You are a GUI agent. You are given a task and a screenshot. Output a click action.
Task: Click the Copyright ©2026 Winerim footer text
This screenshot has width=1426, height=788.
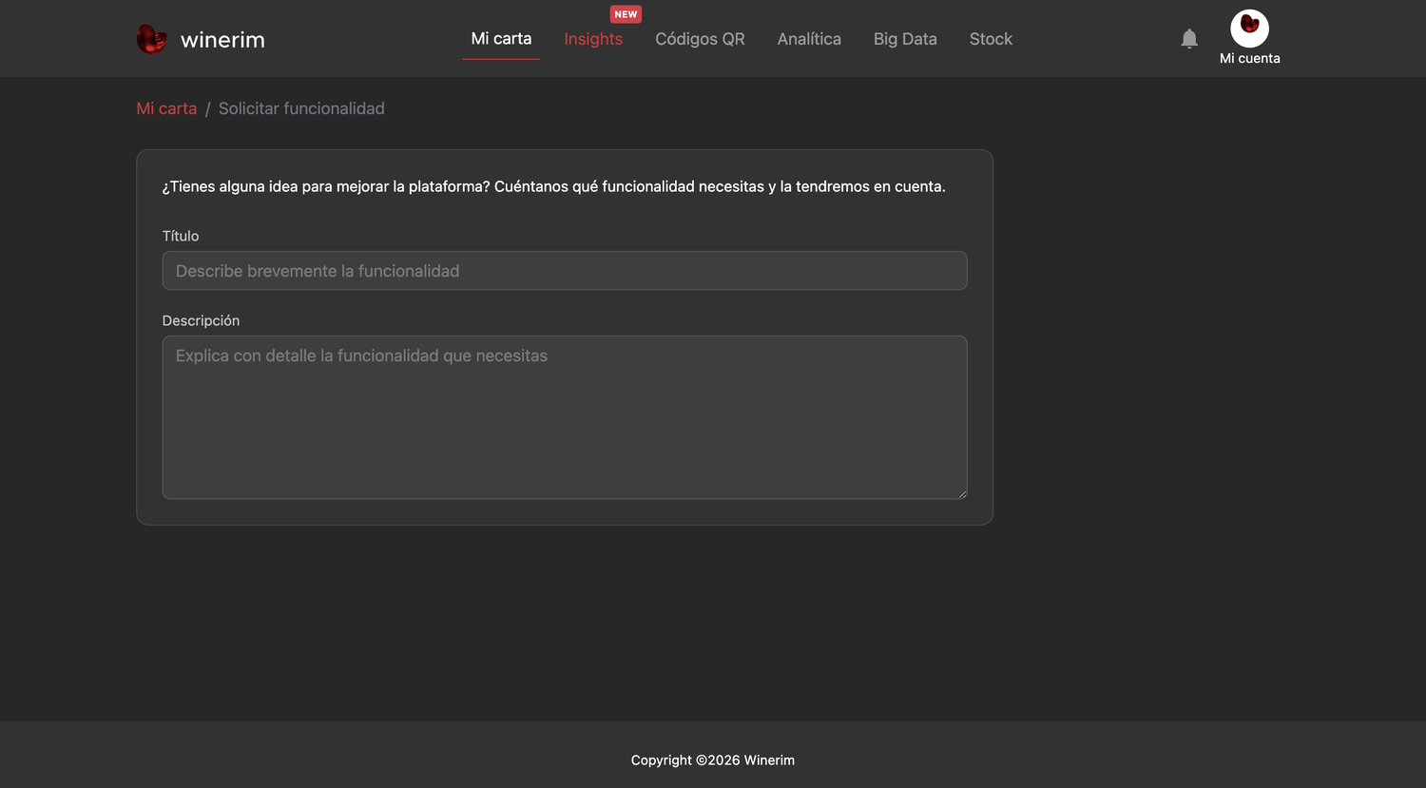click(x=713, y=760)
